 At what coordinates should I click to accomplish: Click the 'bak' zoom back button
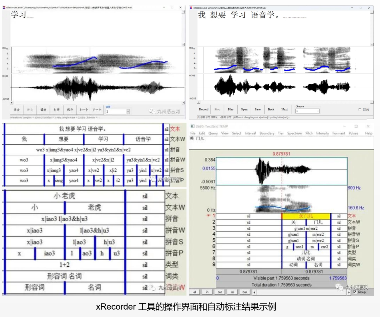click(245, 292)
